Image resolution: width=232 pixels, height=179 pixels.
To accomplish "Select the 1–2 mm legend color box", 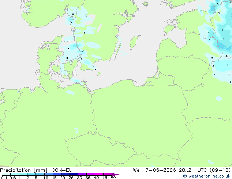I will point(23,174).
